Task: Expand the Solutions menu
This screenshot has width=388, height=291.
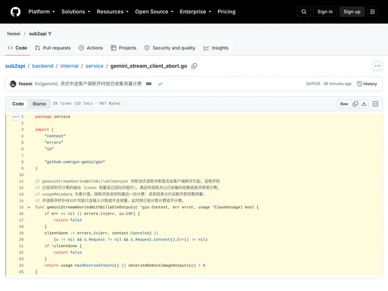Action: [x=76, y=12]
